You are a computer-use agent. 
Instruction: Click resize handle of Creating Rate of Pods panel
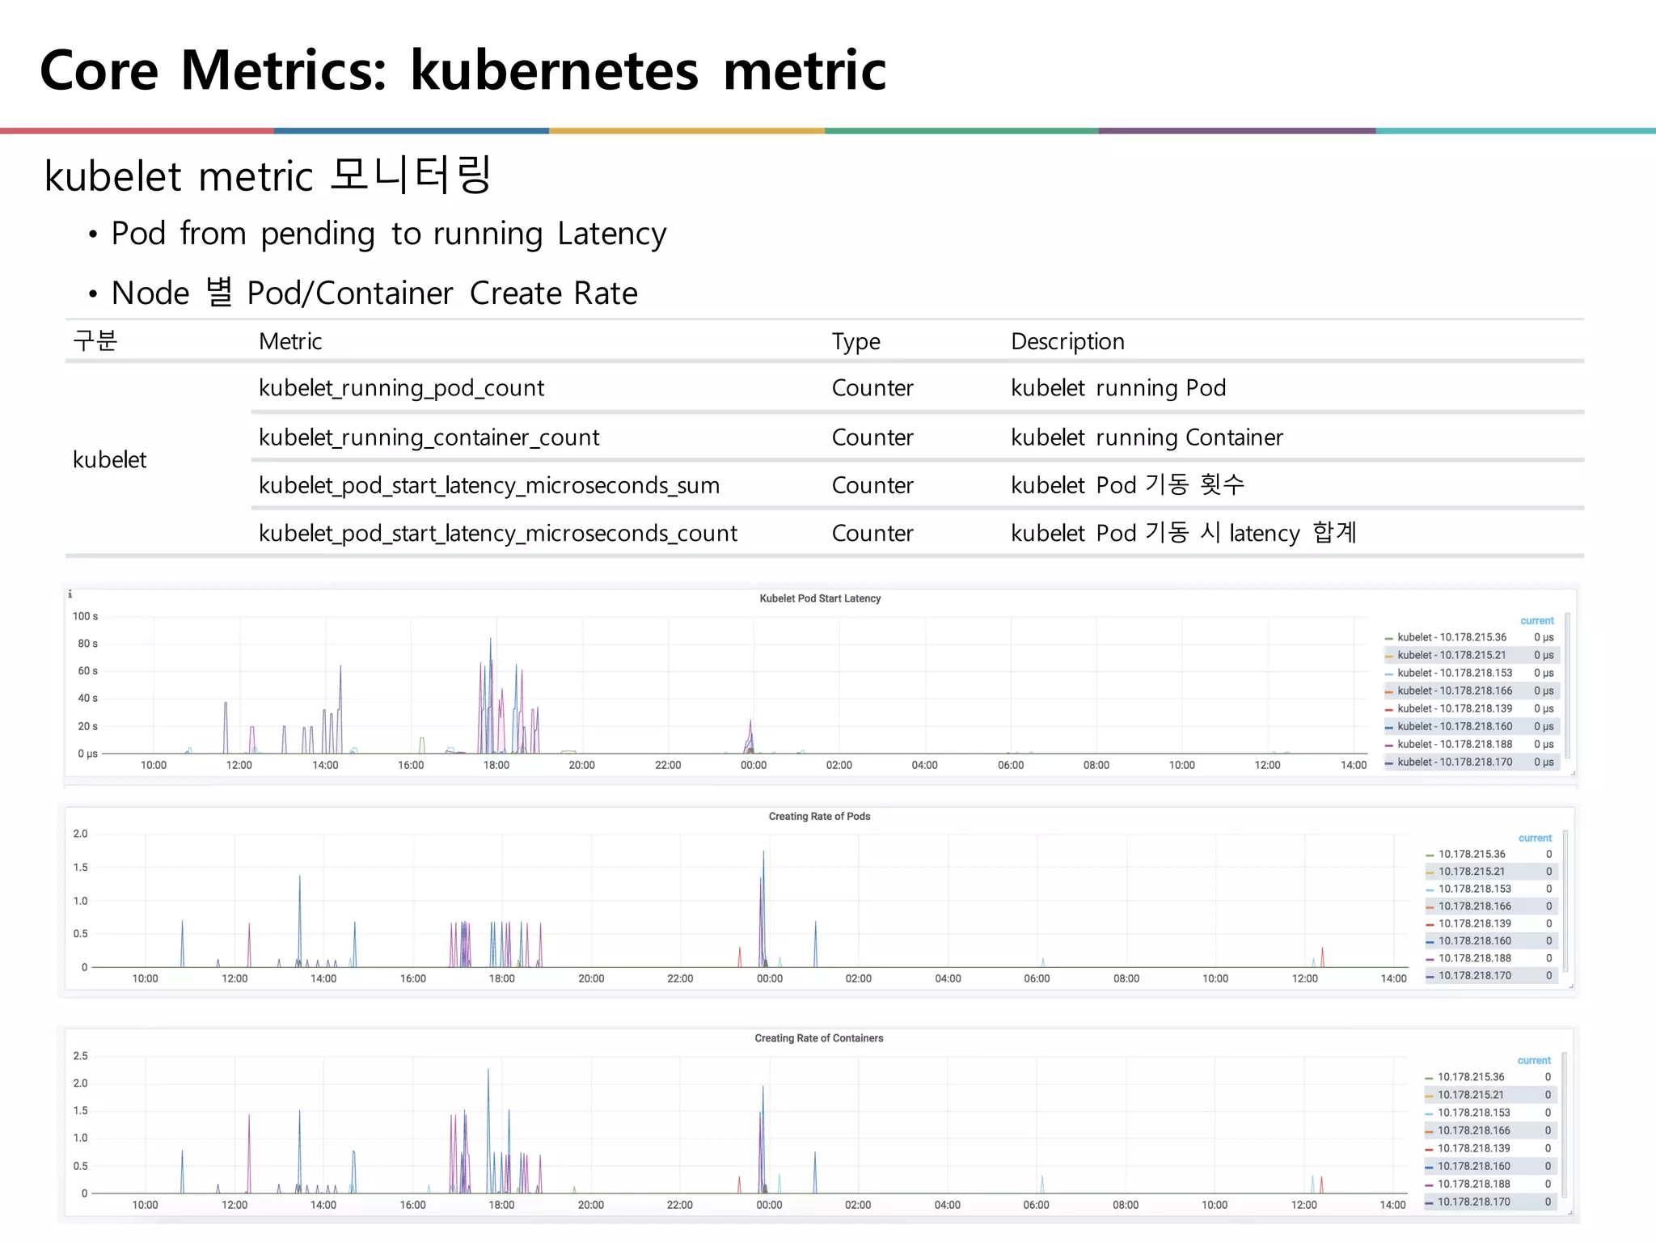pyautogui.click(x=1571, y=986)
